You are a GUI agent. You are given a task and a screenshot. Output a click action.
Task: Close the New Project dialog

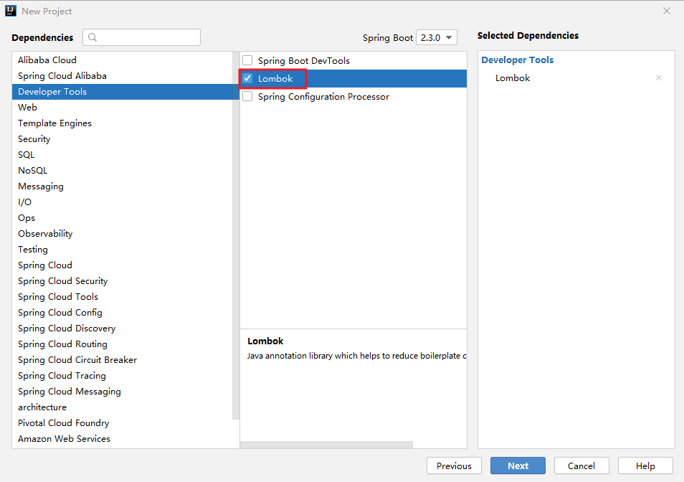coord(667,11)
